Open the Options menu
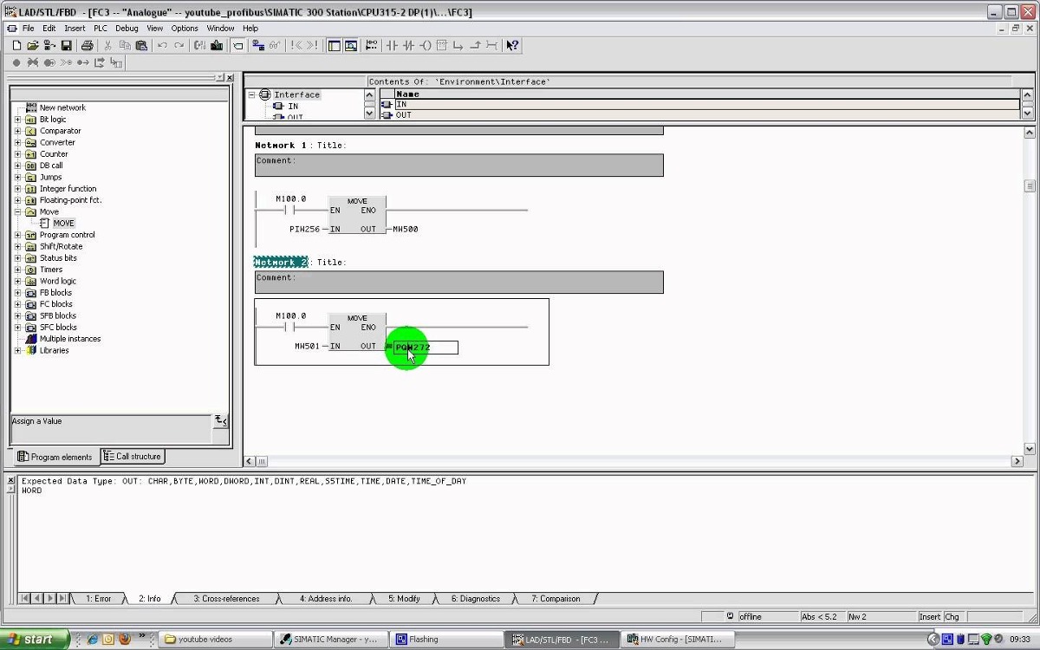The image size is (1040, 650). (185, 28)
